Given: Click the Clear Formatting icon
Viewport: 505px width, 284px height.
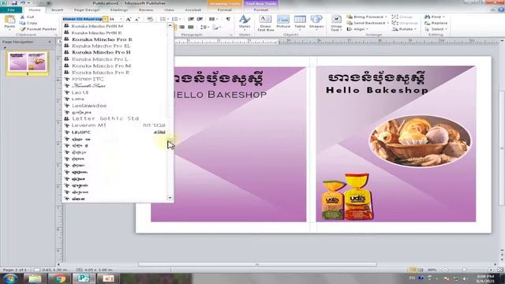Looking at the screenshot, I should point(150,19).
